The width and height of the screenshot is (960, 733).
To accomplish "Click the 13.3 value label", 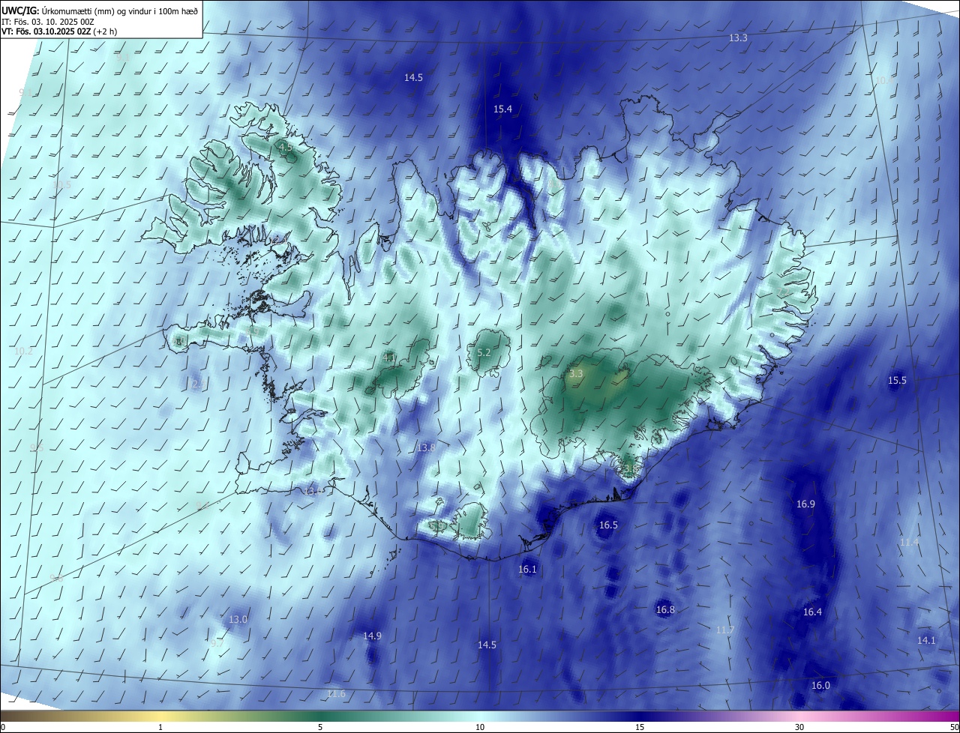I will point(738,37).
